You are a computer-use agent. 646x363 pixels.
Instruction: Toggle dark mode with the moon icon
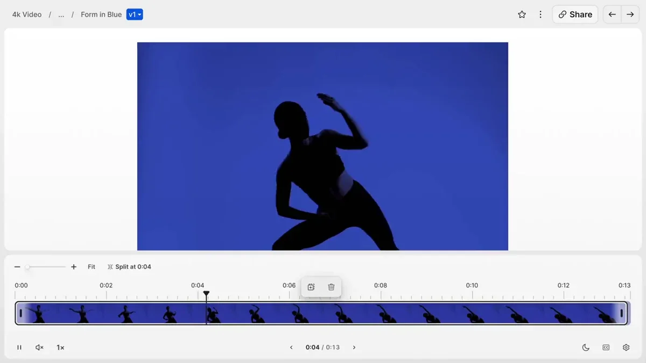[x=586, y=347]
